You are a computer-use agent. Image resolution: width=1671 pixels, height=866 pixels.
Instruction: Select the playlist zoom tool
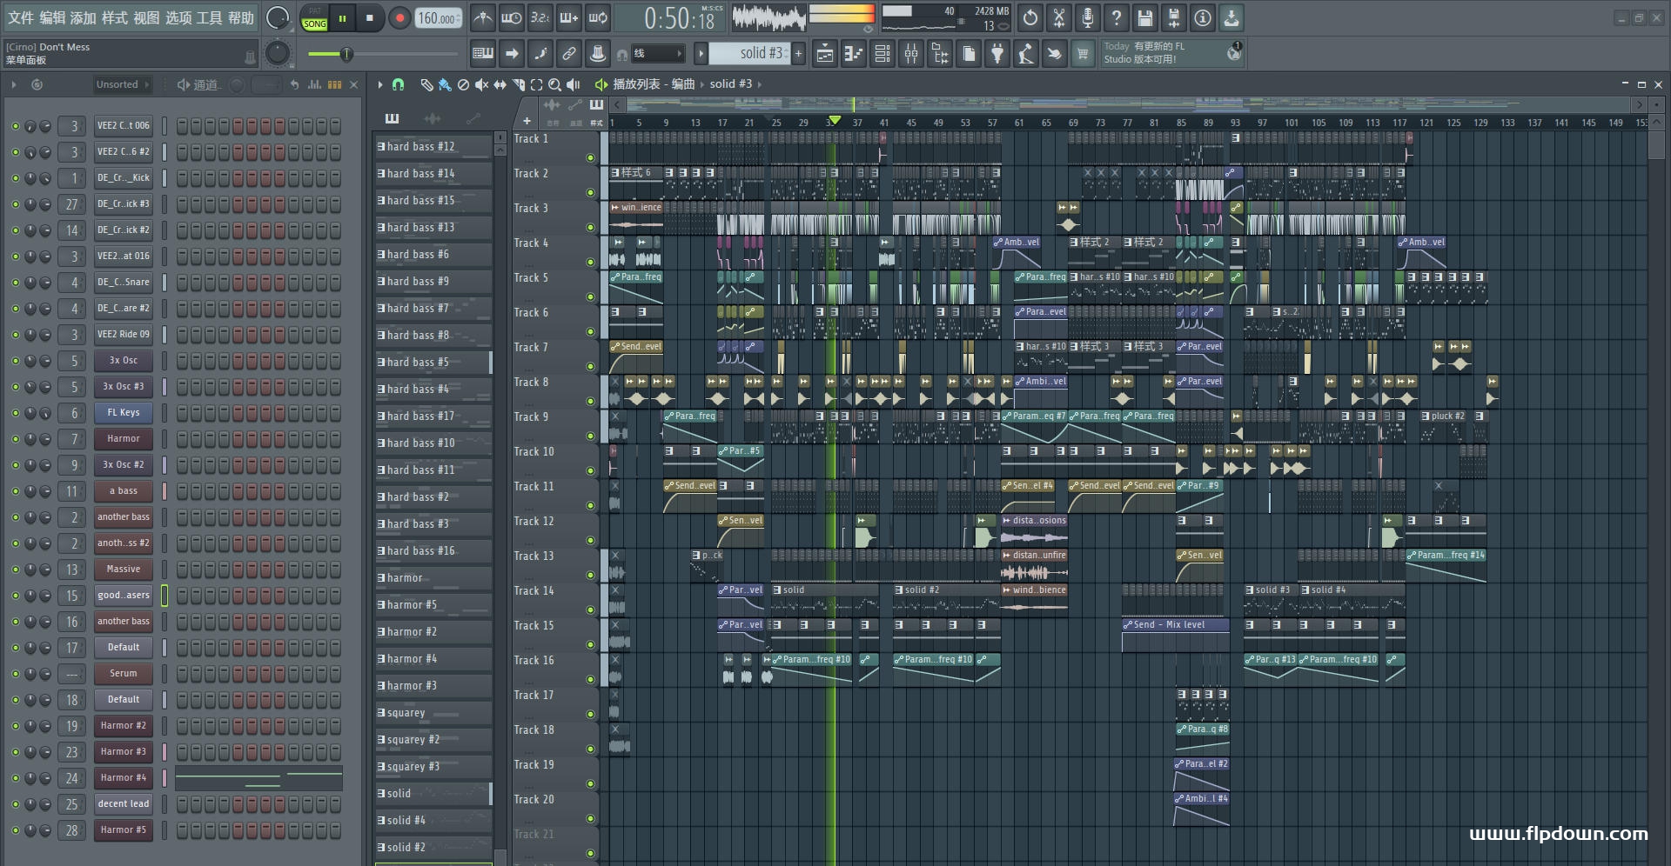[554, 84]
